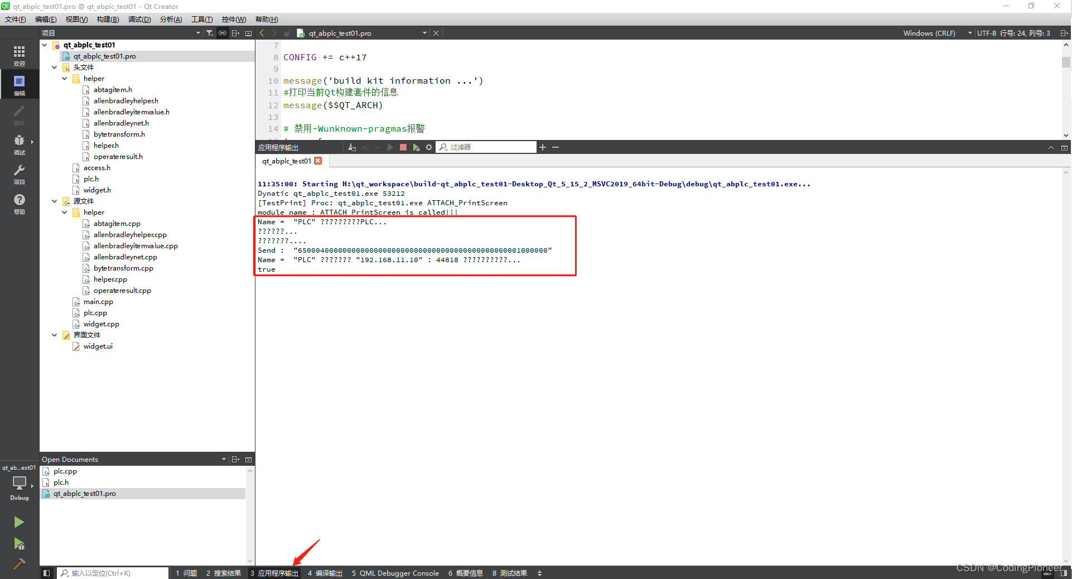Switch to the Edit (编辑) mode
This screenshot has height=579, width=1072.
point(19,85)
